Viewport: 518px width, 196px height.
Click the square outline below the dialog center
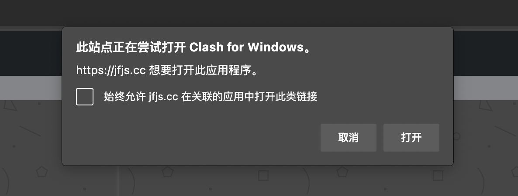(x=263, y=176)
